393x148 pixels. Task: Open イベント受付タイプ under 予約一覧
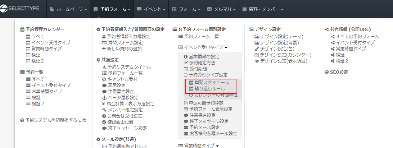click(x=48, y=85)
